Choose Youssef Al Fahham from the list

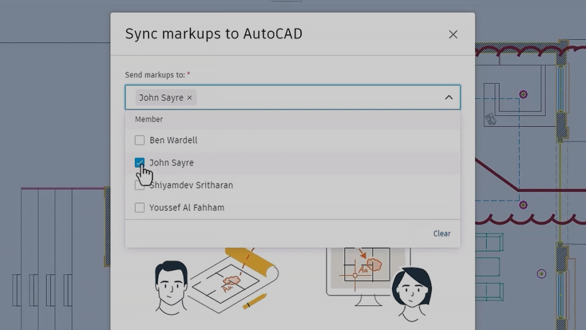187,207
